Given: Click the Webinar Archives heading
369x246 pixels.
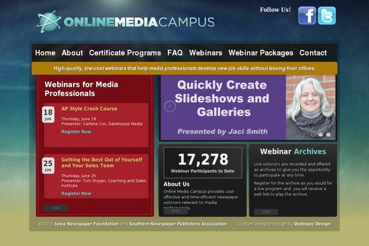Looking at the screenshot, I should click(293, 151).
